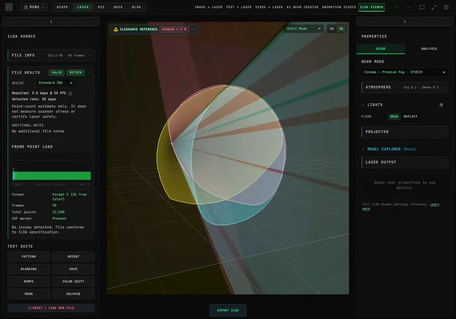Open the Standard 30k device dropdown
456x319 pixels.
click(x=56, y=83)
